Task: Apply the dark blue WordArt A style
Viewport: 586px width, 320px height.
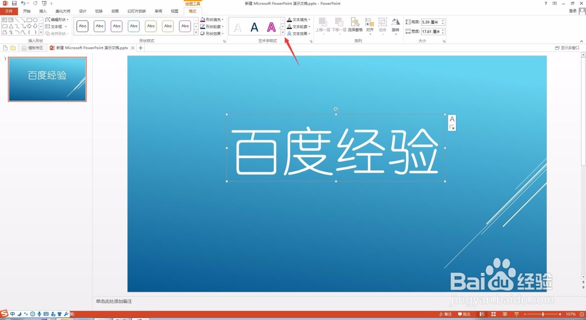Action: click(254, 27)
